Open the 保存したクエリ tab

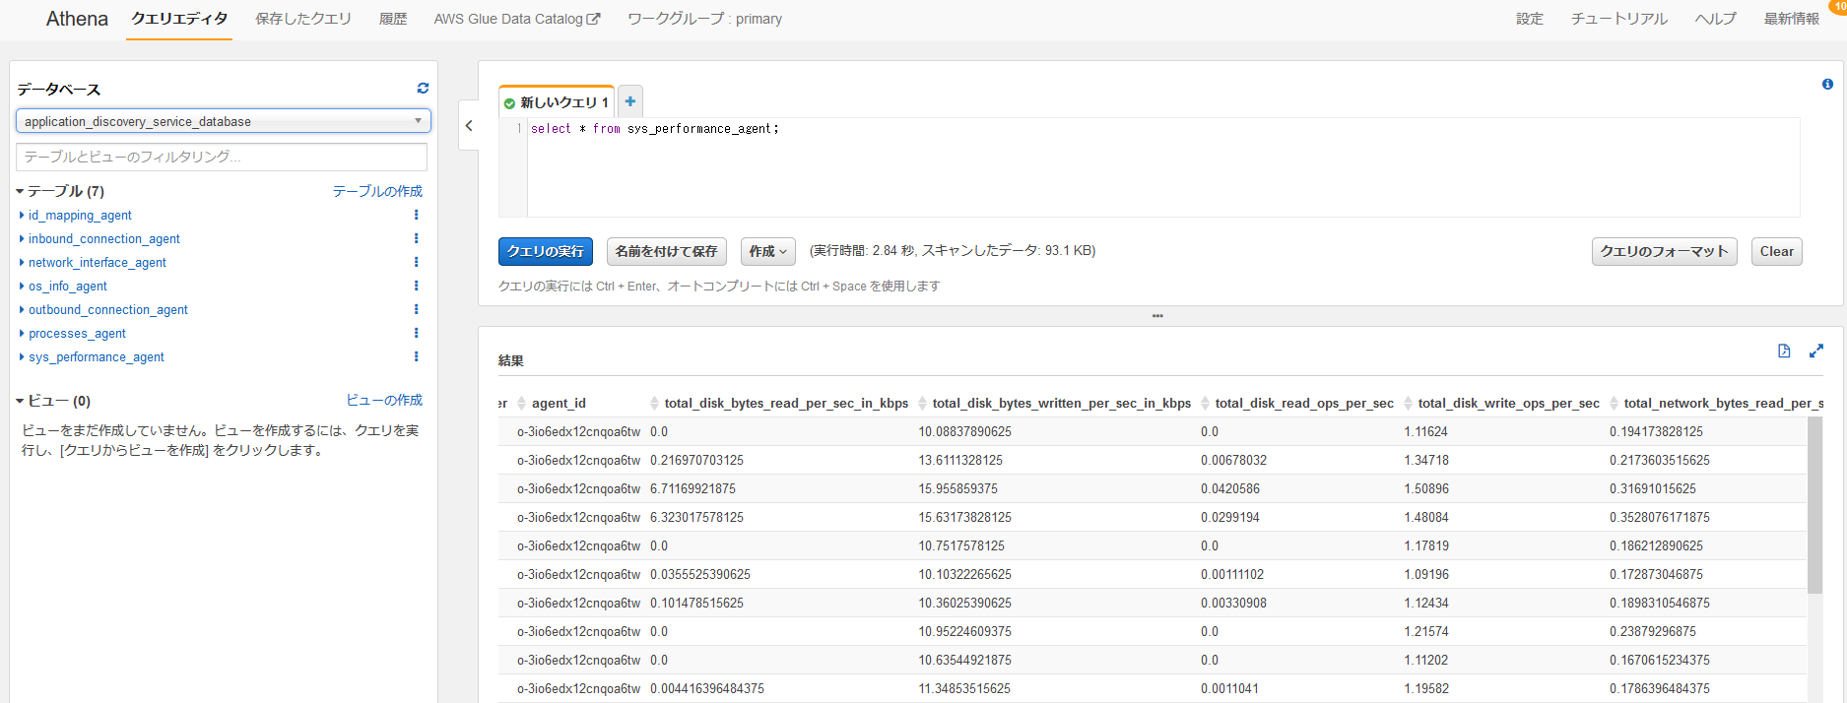point(302,19)
